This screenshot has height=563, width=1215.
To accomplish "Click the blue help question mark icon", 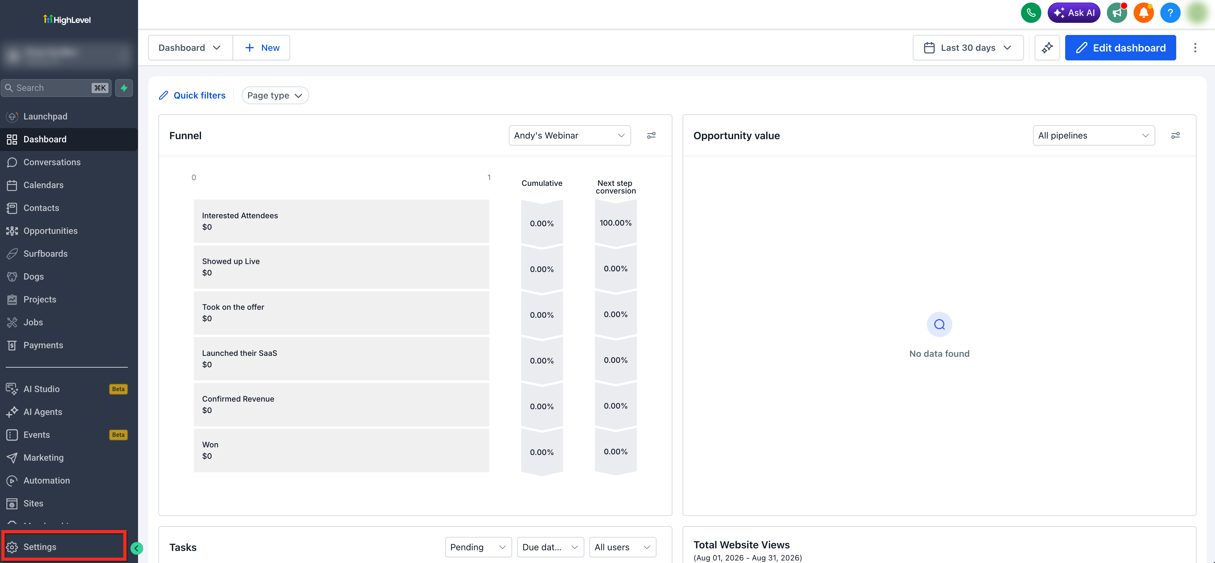I will (x=1170, y=13).
